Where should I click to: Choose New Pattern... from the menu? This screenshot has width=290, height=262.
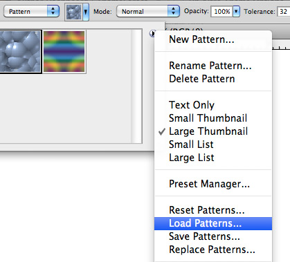213,39
